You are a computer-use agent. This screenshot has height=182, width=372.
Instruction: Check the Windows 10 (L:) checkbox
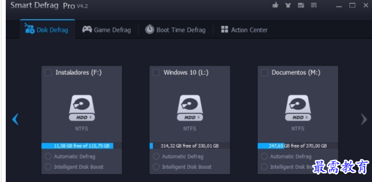(x=156, y=73)
